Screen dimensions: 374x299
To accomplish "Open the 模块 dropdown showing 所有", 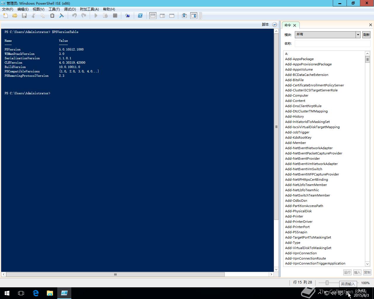I will 328,34.
